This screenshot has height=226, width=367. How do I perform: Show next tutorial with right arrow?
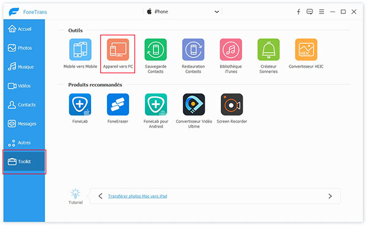coord(330,196)
